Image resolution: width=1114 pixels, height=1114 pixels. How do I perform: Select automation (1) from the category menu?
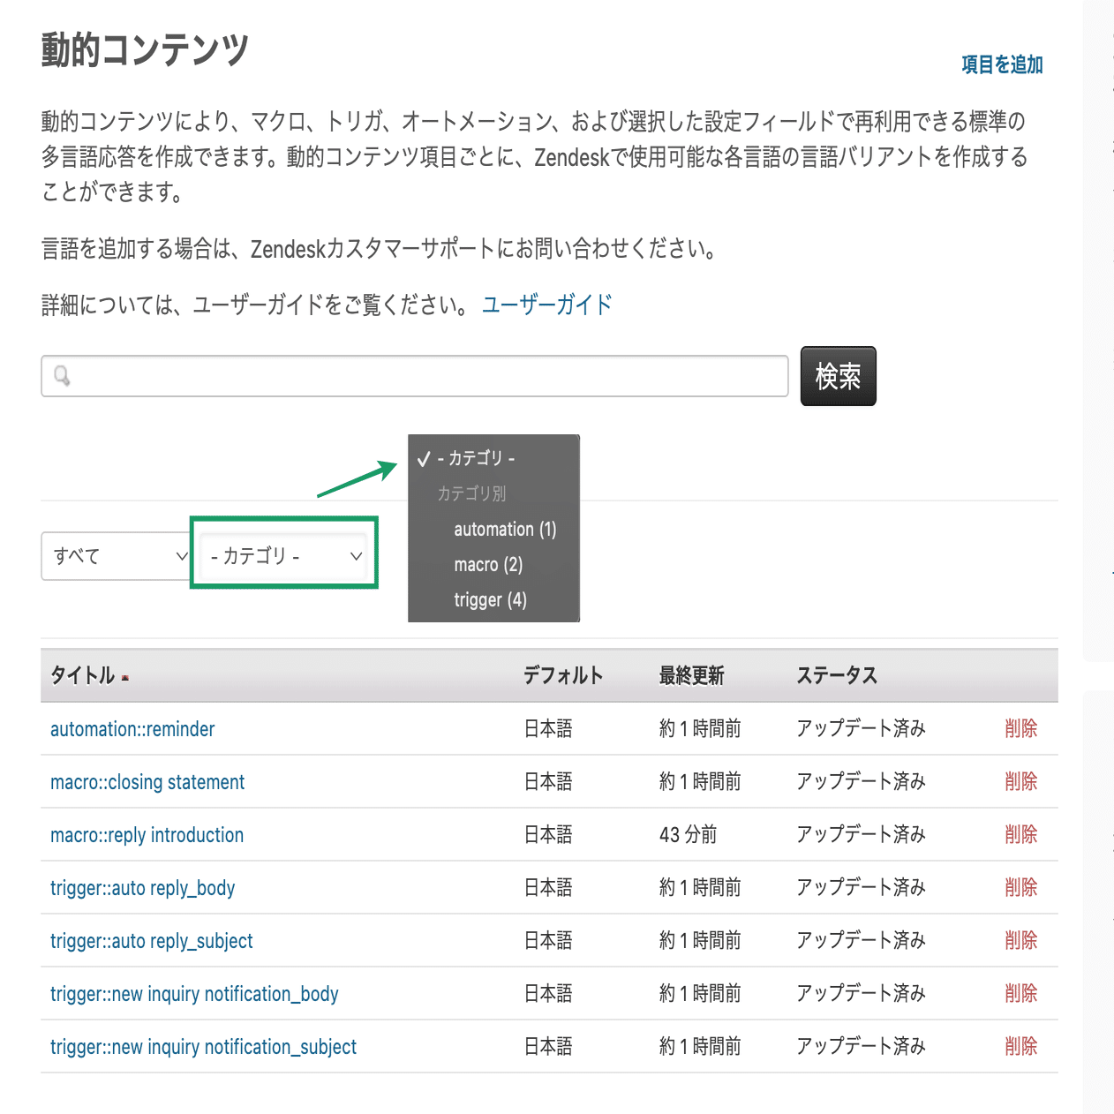tap(505, 529)
